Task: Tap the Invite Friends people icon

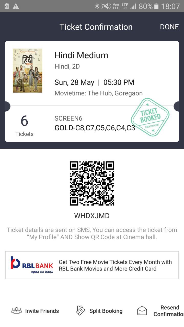Action: click(17, 311)
